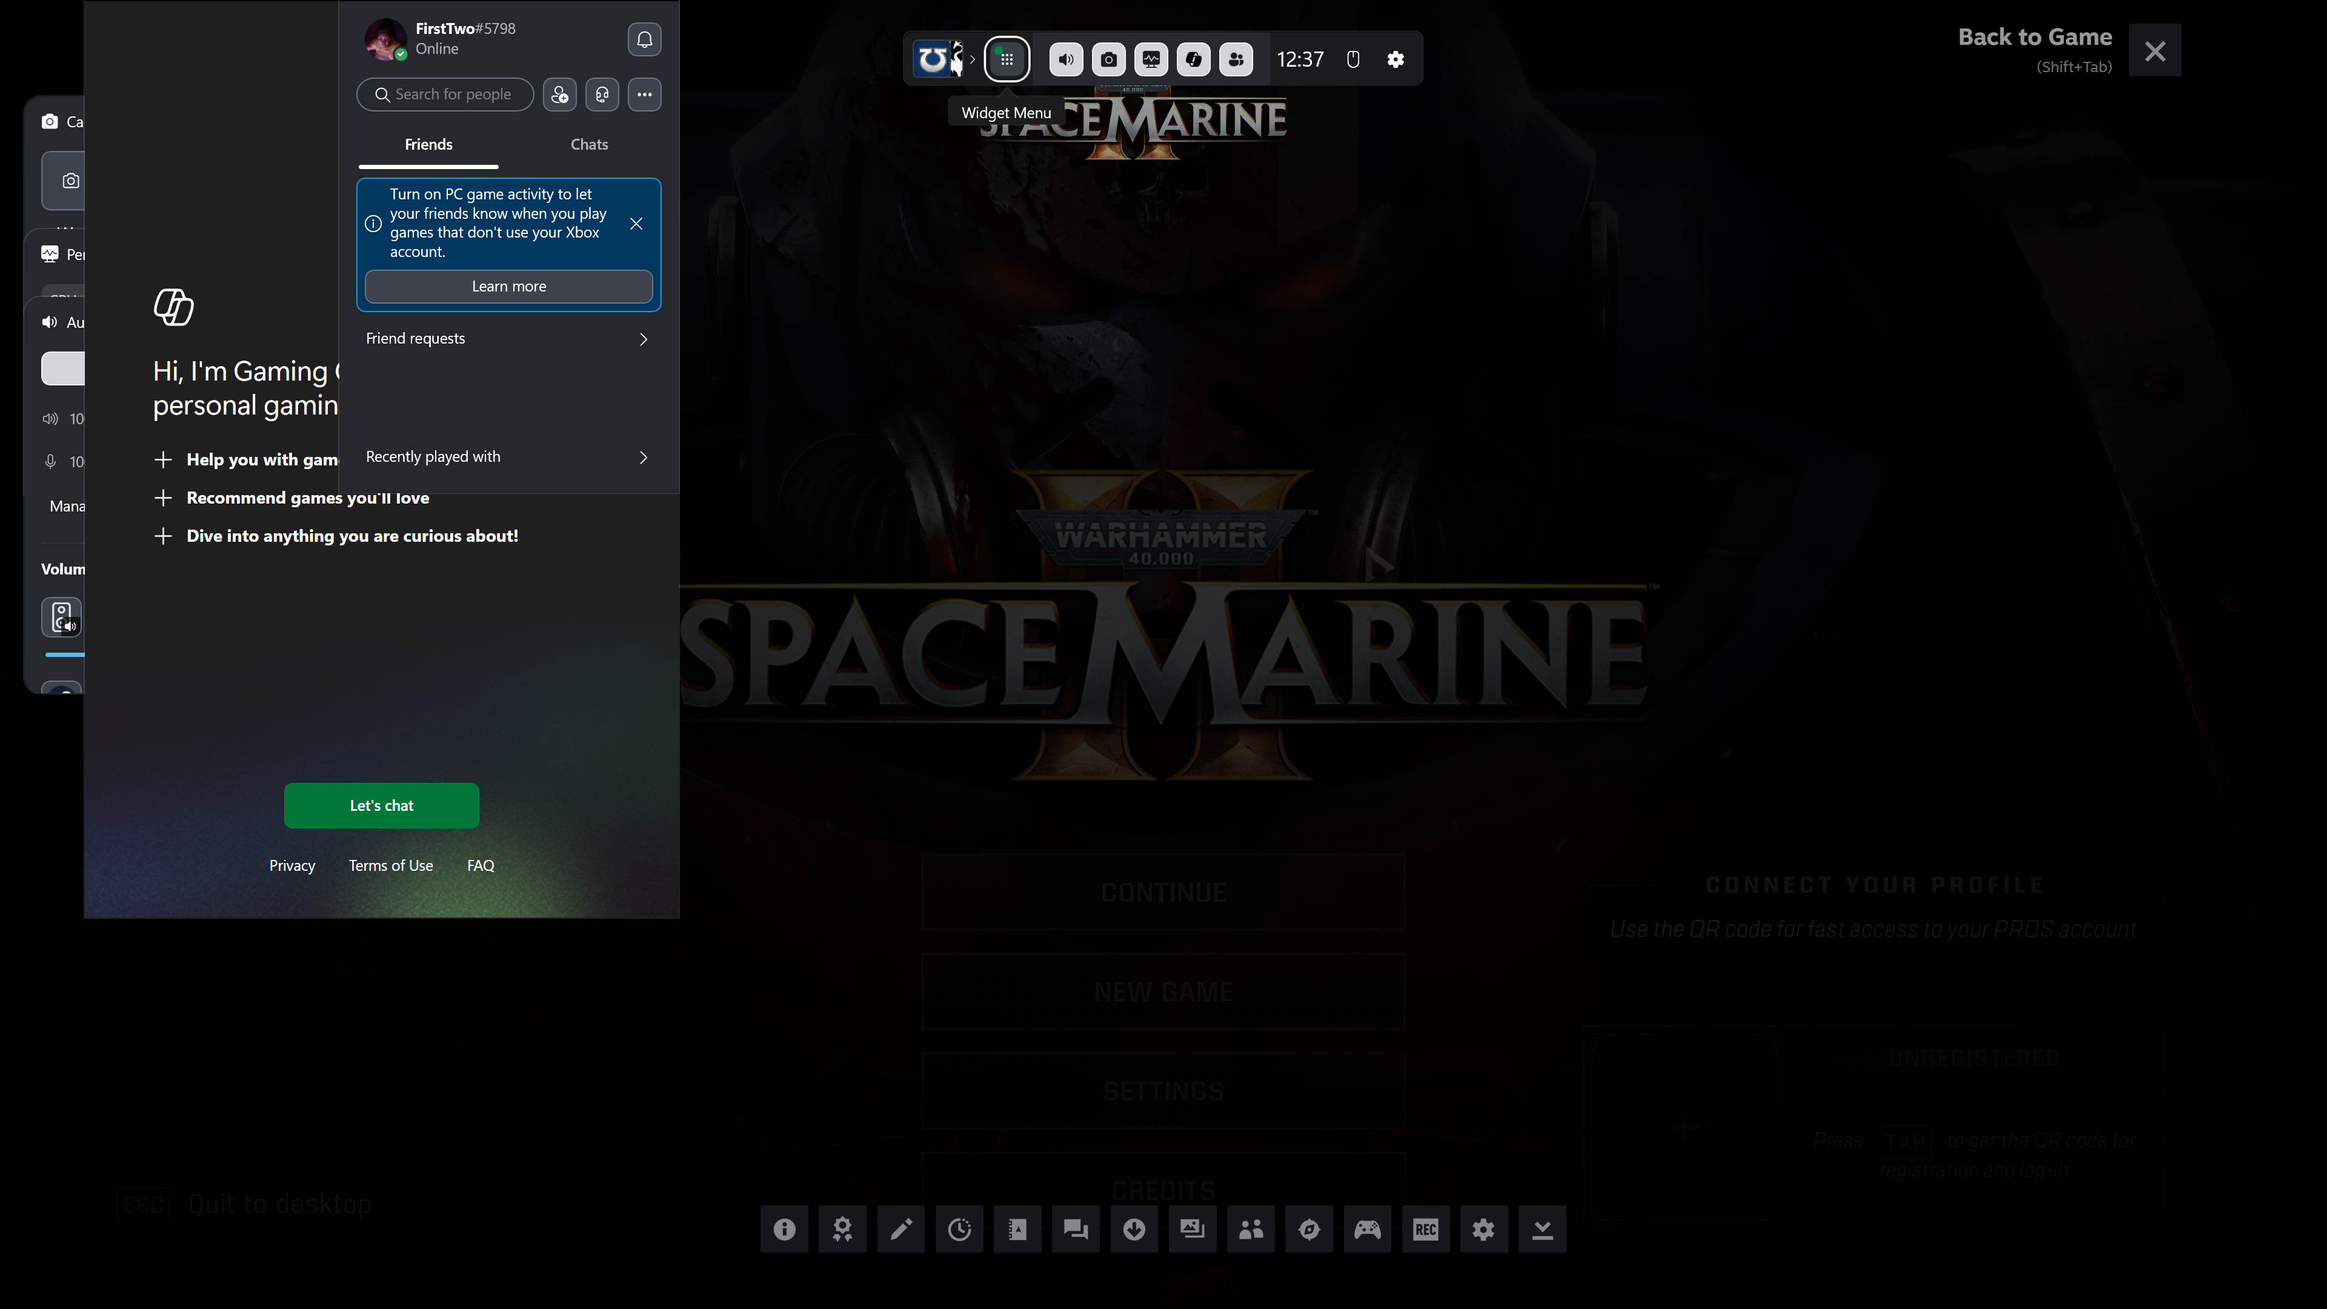2327x1309 pixels.
Task: Expand 'Recommend games you'll love' item
Action: (291, 498)
